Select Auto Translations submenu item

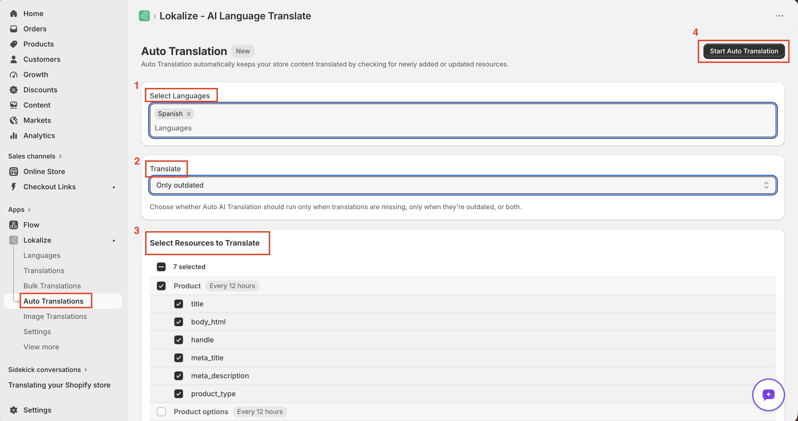click(x=53, y=301)
